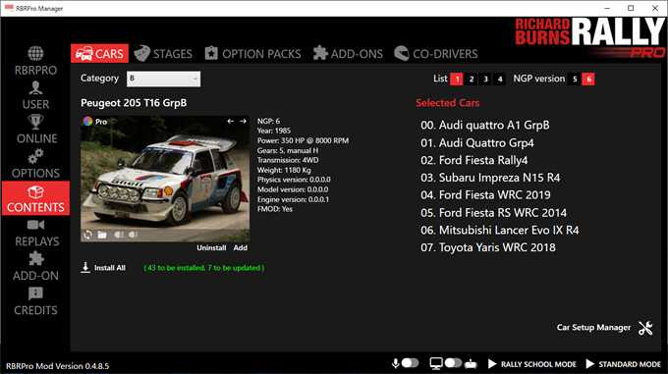Screen dimensions: 668x374
Task: Click the Peugeot 205 car thumbnail
Action: click(x=165, y=179)
